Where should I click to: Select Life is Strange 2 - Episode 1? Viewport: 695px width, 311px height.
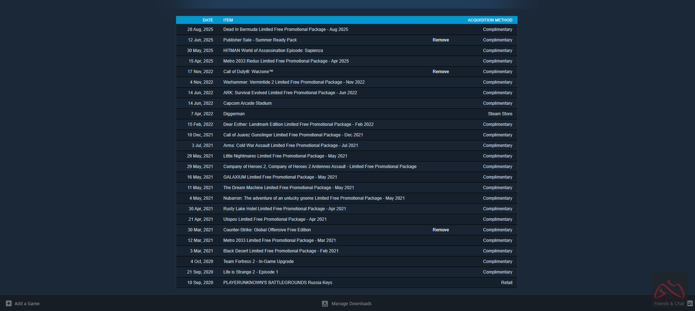coord(251,272)
